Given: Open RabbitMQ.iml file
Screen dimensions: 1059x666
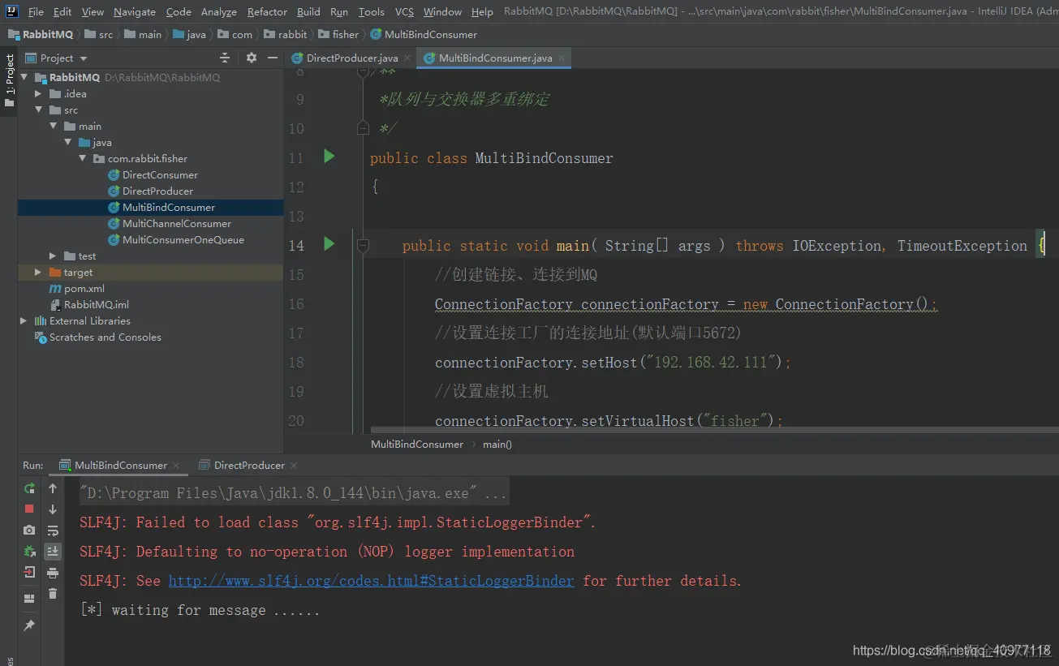Looking at the screenshot, I should pos(96,305).
